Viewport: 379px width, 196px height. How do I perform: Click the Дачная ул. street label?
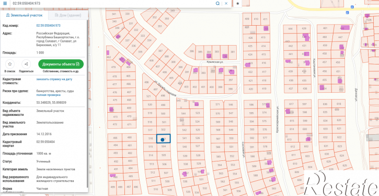click(357, 94)
